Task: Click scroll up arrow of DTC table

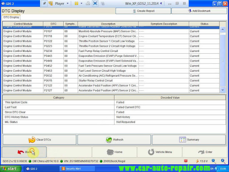Action: coord(223,29)
